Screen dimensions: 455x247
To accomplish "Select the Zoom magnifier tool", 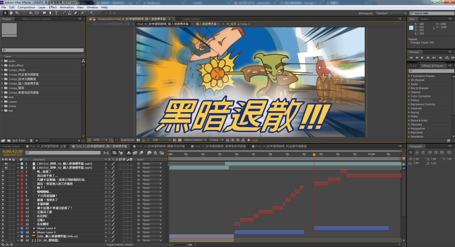I will pos(17,13).
